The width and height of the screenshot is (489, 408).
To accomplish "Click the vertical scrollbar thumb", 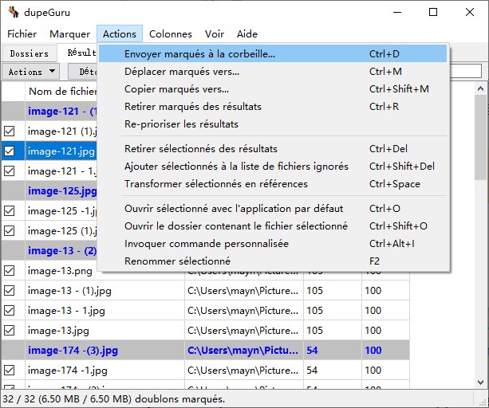I will (480, 137).
